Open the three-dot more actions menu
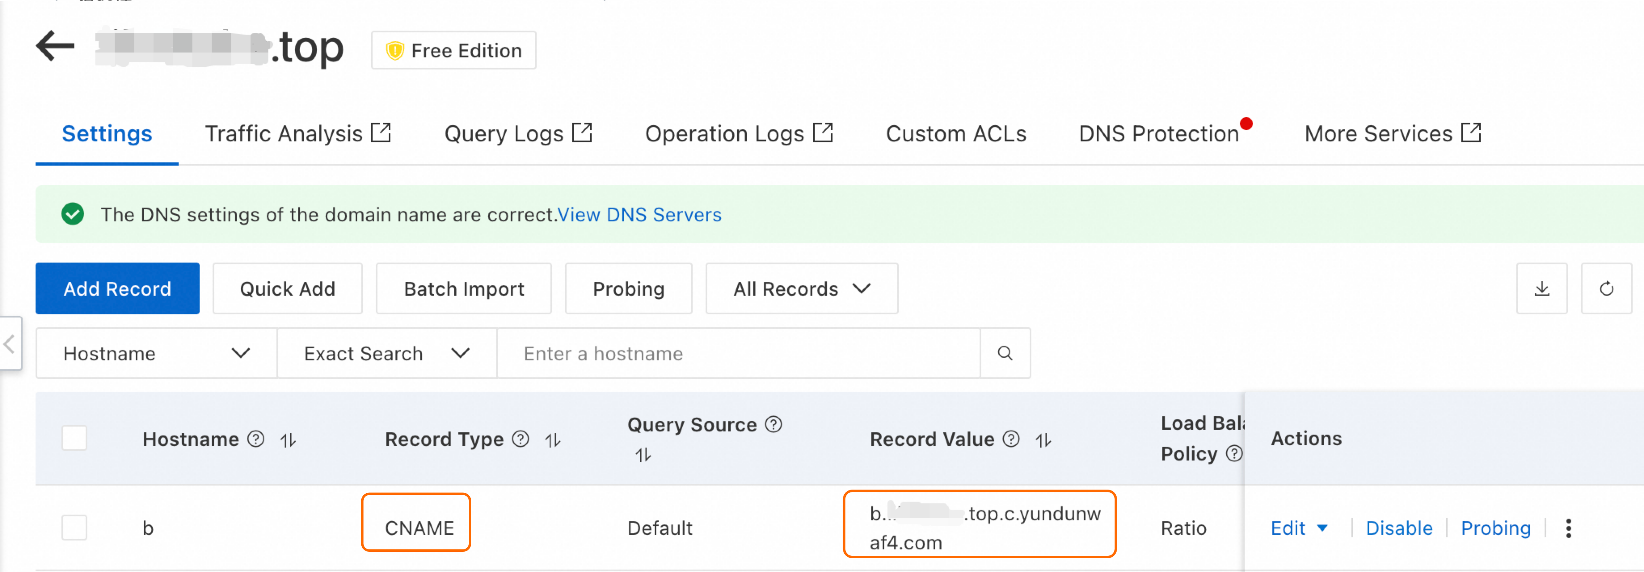The width and height of the screenshot is (1644, 572). coord(1568,528)
